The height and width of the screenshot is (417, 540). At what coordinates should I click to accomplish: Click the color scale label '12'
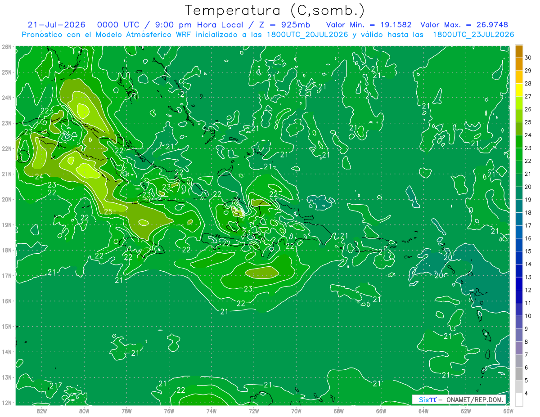point(528,290)
